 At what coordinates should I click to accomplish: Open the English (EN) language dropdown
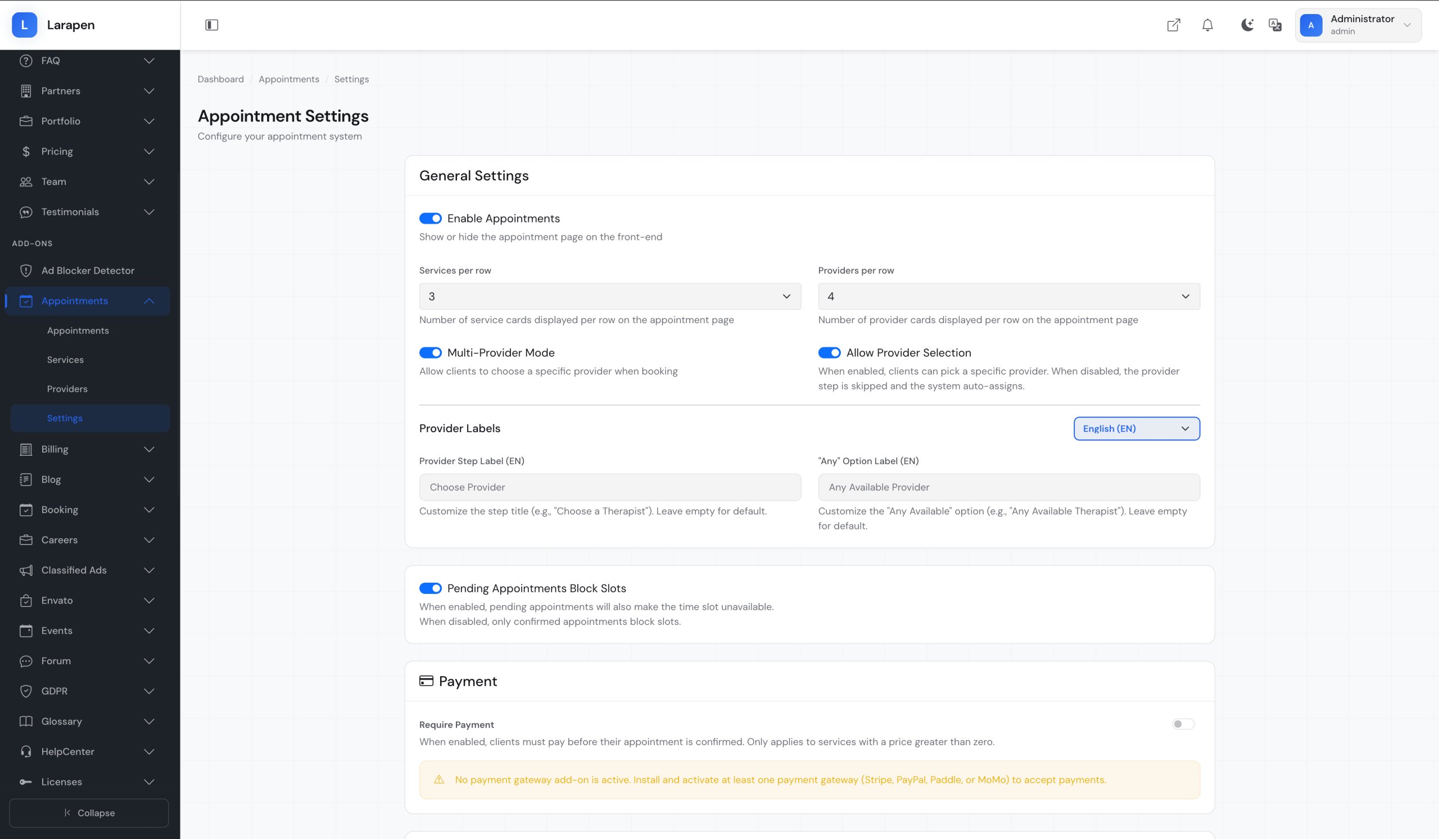point(1136,429)
